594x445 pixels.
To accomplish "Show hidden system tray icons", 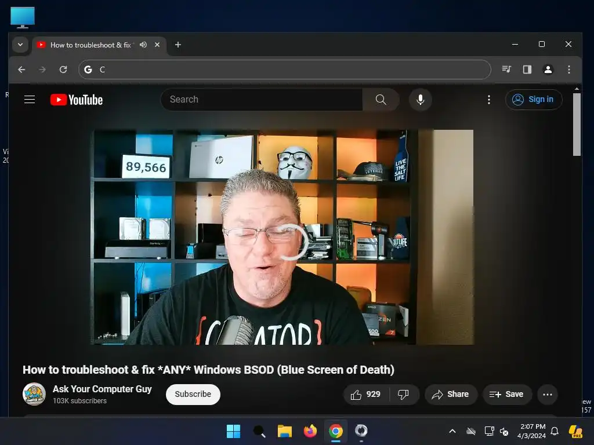I will [452, 431].
